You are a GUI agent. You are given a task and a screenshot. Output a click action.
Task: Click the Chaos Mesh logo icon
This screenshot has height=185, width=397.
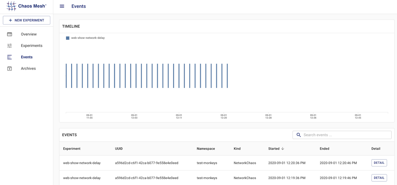point(11,6)
